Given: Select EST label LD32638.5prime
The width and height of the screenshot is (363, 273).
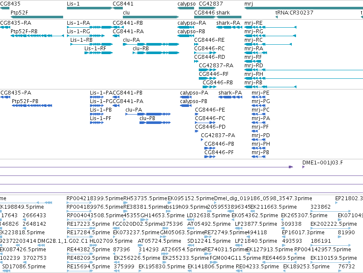Looking at the screenshot, I should [208, 216].
